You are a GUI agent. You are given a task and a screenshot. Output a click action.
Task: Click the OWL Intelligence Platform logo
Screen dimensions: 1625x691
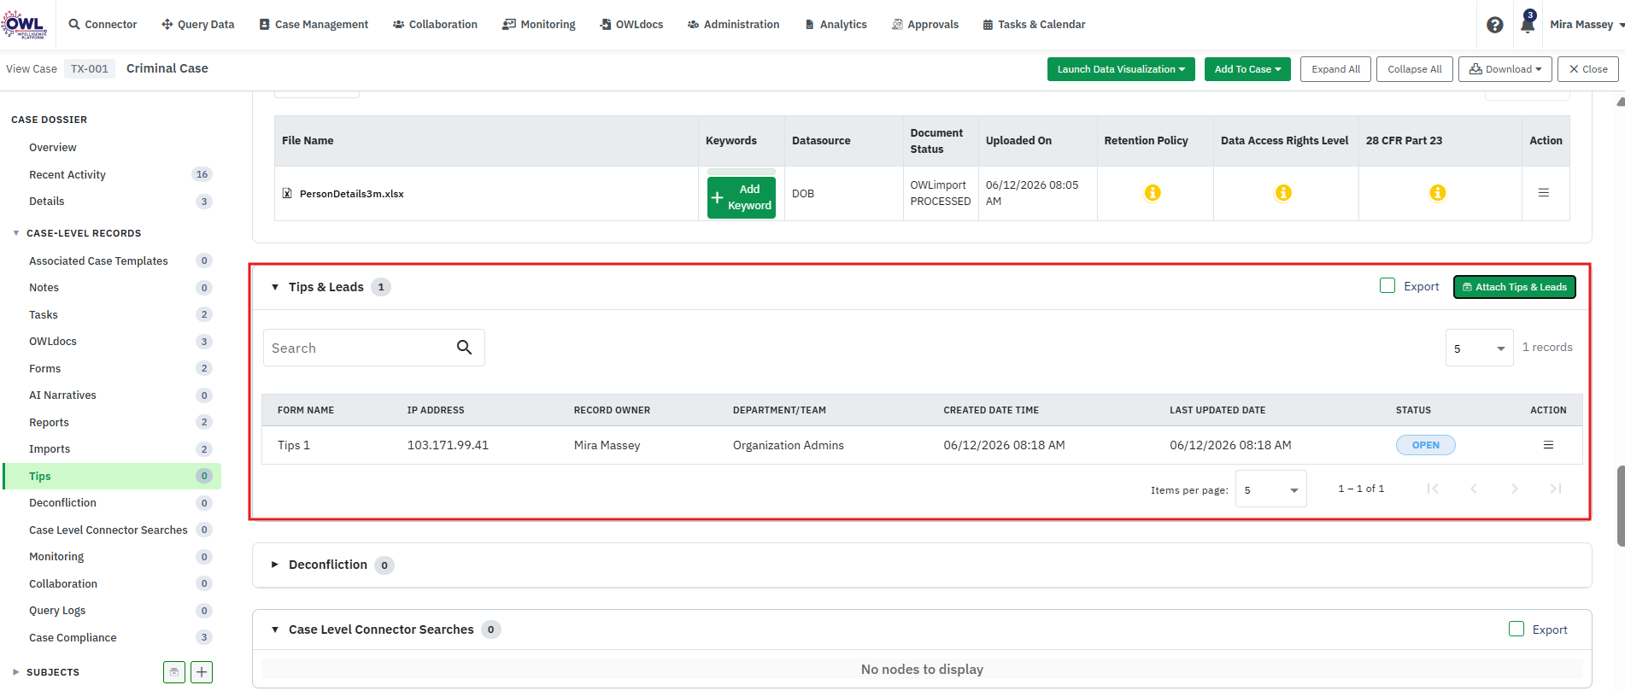coord(24,24)
